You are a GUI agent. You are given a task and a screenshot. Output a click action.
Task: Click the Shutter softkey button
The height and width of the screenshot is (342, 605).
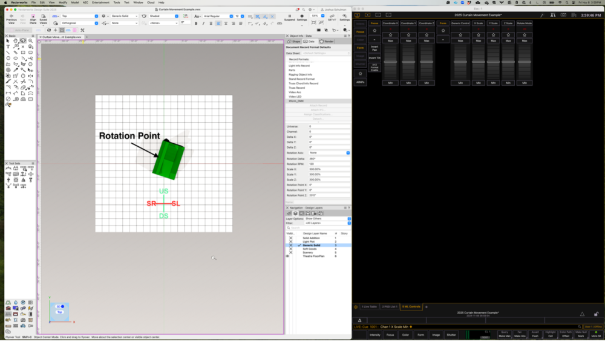coord(451,334)
